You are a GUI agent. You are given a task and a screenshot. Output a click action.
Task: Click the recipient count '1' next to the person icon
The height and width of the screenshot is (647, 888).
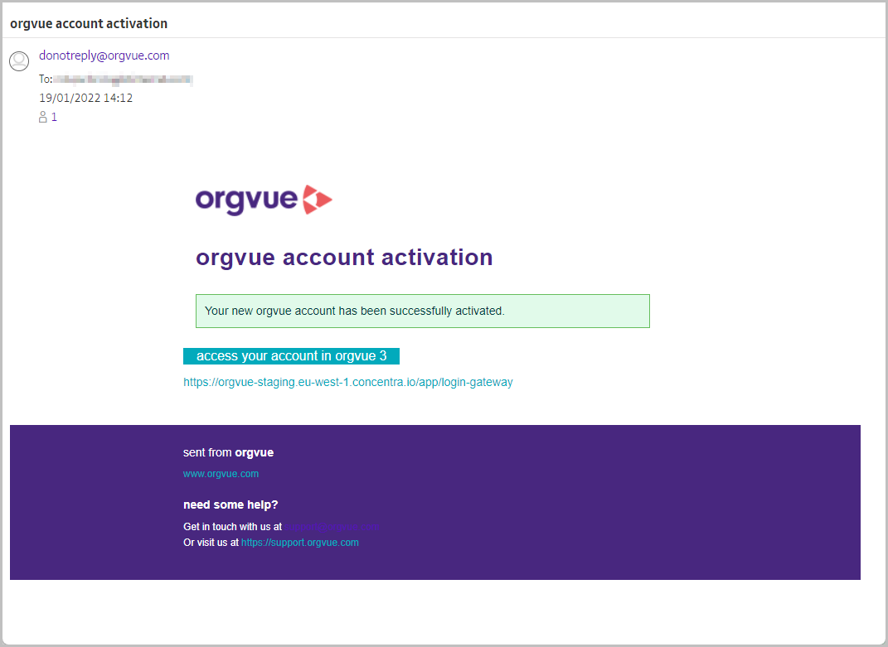pyautogui.click(x=53, y=117)
